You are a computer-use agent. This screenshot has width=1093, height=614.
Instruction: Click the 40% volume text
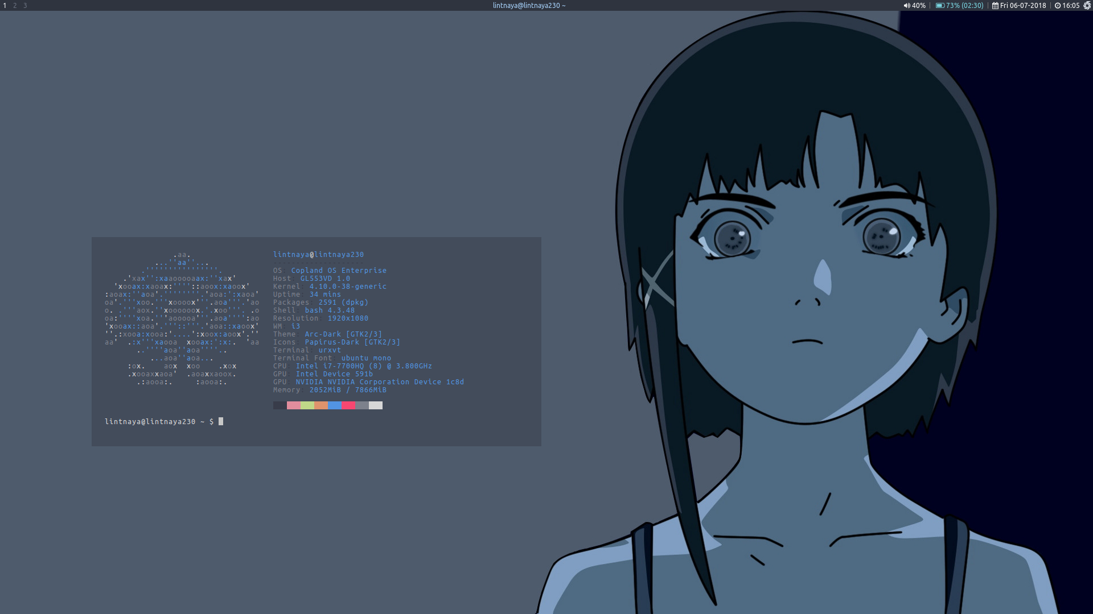(x=918, y=6)
